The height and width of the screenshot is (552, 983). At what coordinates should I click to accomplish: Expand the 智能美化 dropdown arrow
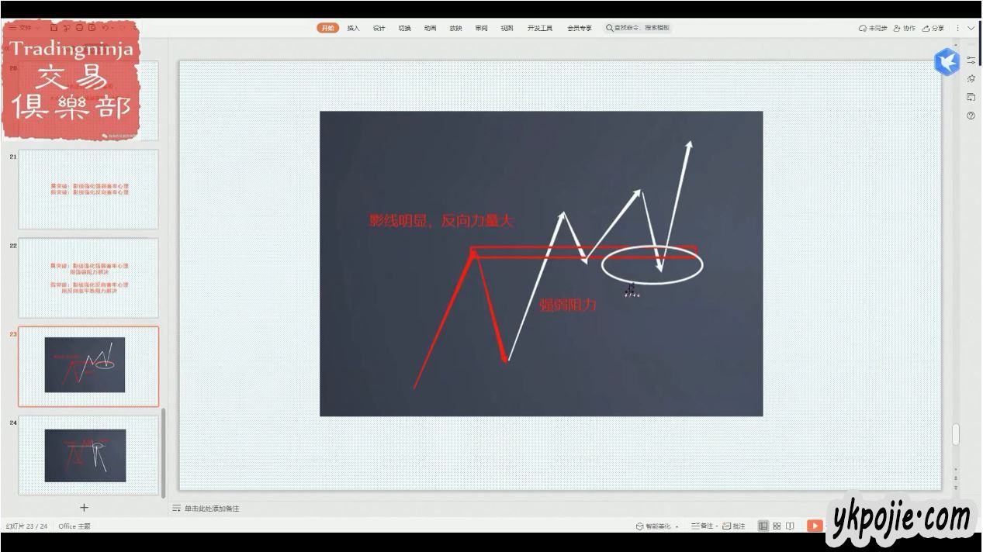pos(677,526)
